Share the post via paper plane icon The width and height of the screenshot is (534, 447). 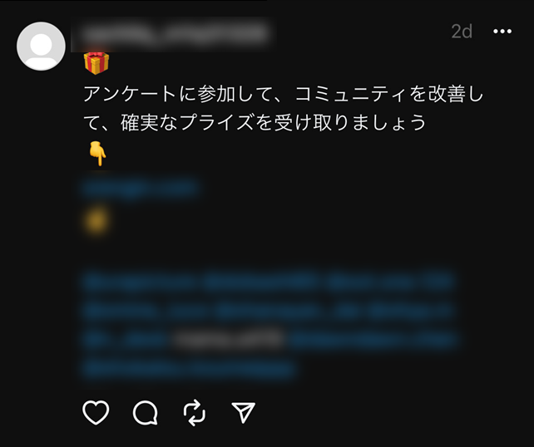[243, 412]
